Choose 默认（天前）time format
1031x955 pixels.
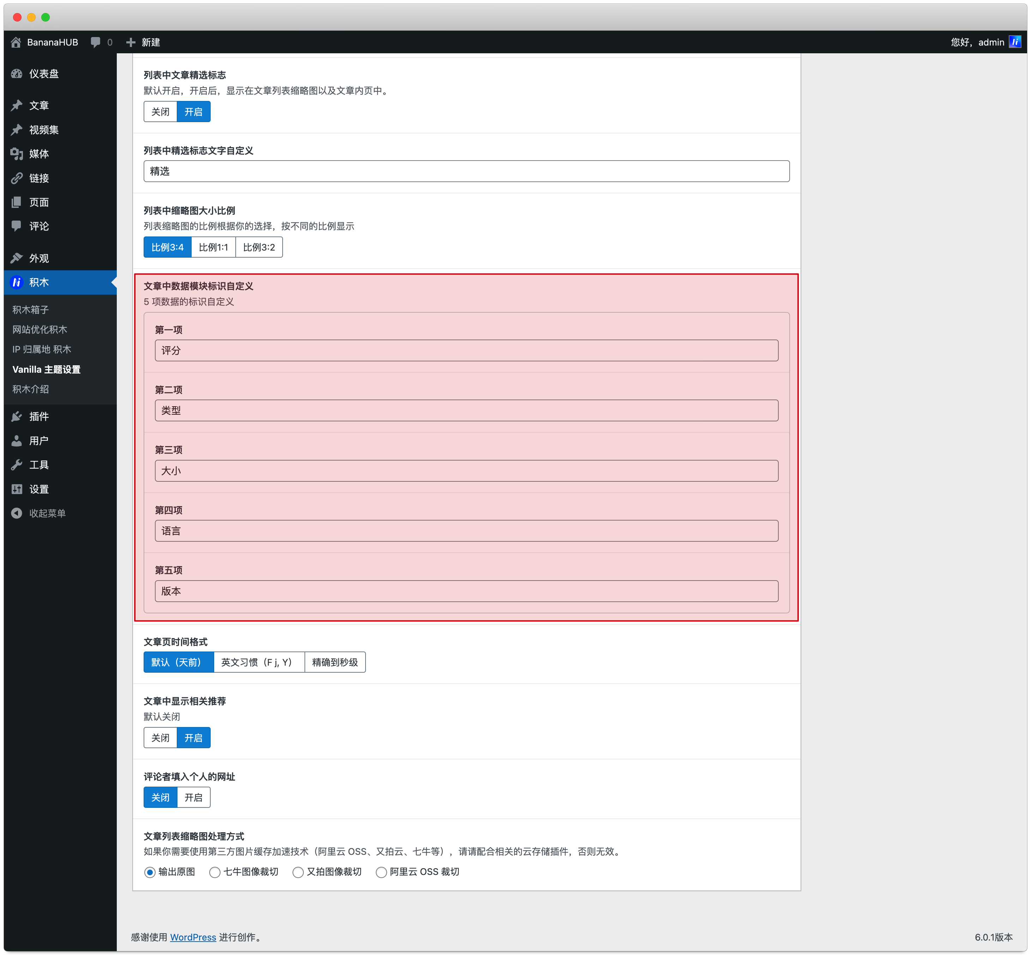point(178,662)
